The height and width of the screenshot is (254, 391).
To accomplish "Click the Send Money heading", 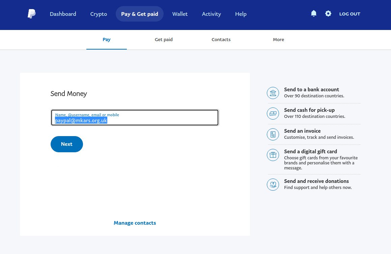I will pos(68,94).
